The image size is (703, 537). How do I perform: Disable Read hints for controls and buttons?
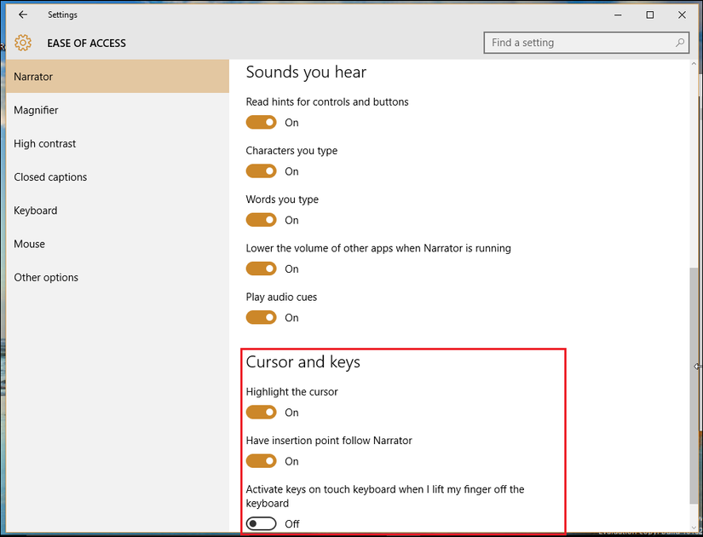coord(261,122)
